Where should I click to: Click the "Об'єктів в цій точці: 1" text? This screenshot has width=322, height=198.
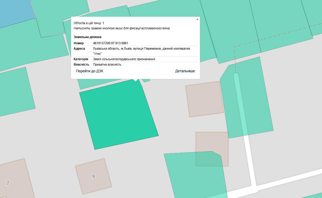(x=89, y=23)
